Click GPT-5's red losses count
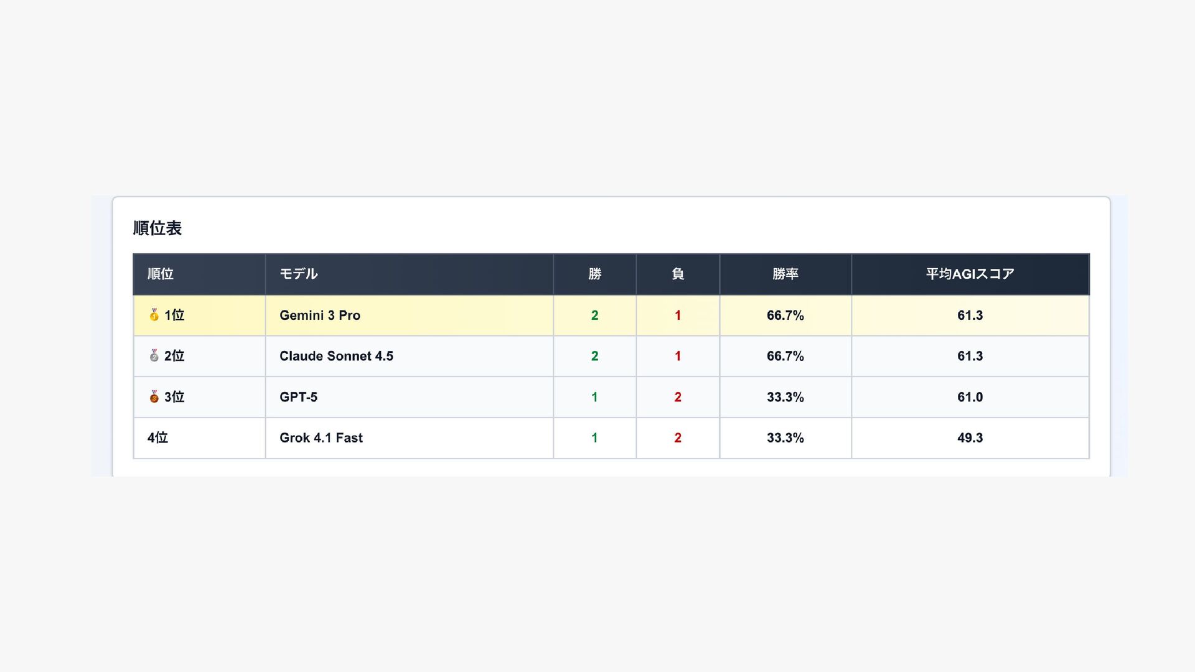 (x=678, y=397)
